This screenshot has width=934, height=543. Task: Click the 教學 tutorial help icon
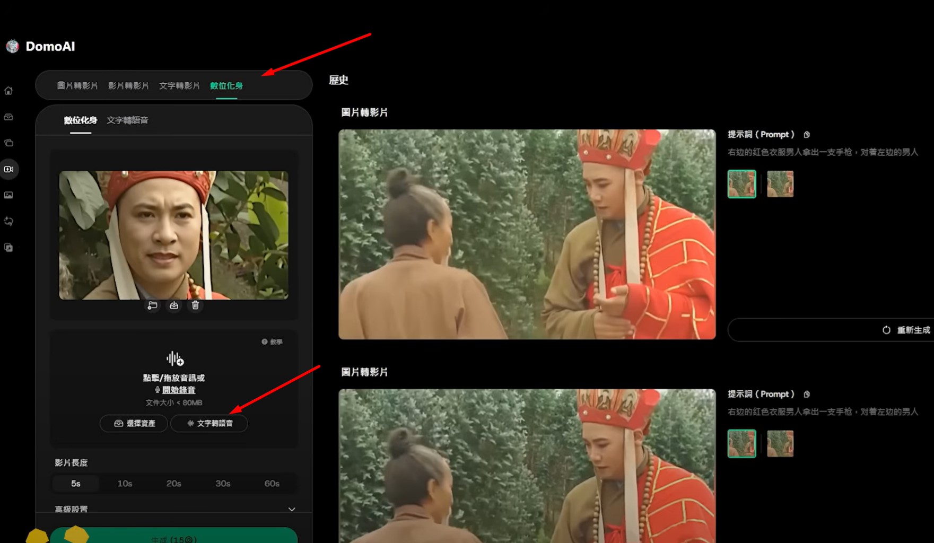(272, 342)
